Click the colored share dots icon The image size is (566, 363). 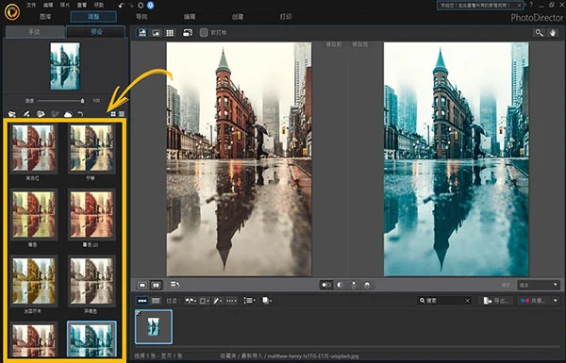tap(524, 301)
